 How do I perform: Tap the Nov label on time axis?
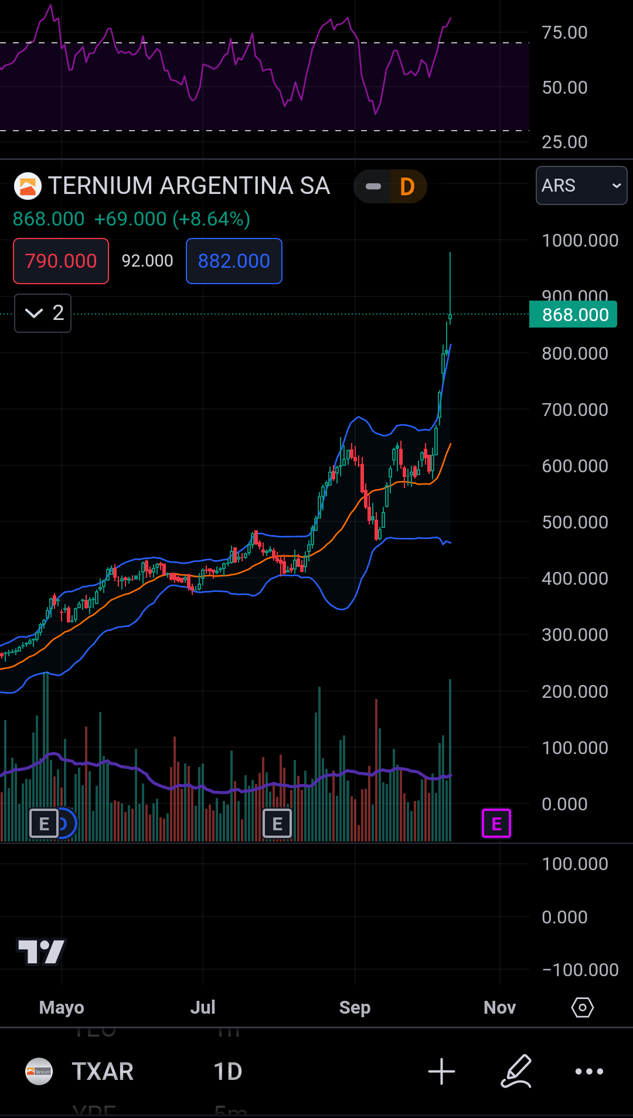(499, 1007)
